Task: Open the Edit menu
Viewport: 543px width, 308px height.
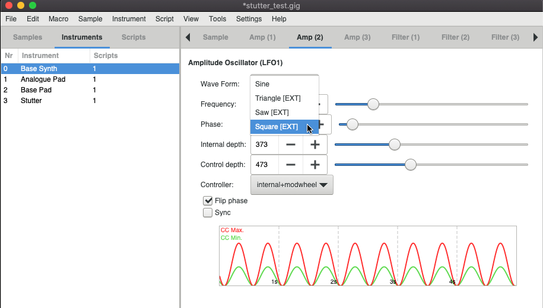Action: (33, 19)
